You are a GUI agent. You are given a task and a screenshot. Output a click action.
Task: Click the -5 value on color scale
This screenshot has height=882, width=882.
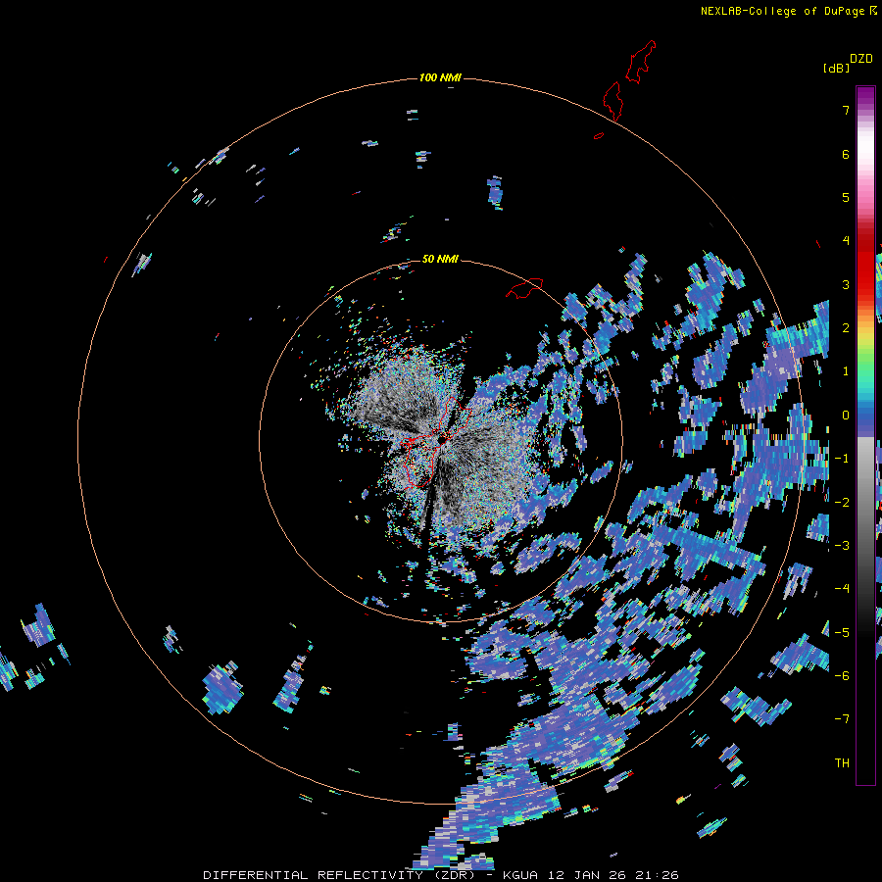(x=842, y=633)
